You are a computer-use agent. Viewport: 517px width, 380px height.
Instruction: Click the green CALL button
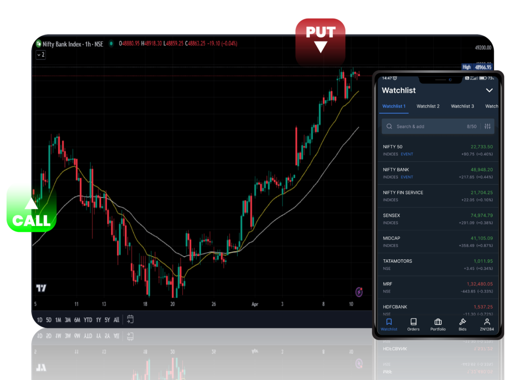coord(31,208)
